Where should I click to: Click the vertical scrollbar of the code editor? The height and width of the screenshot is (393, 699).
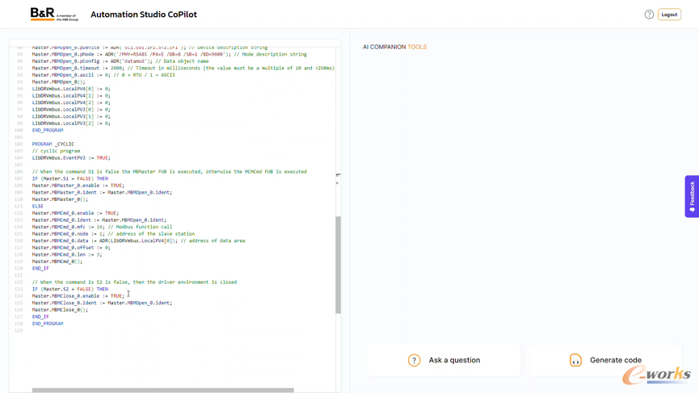(x=339, y=265)
